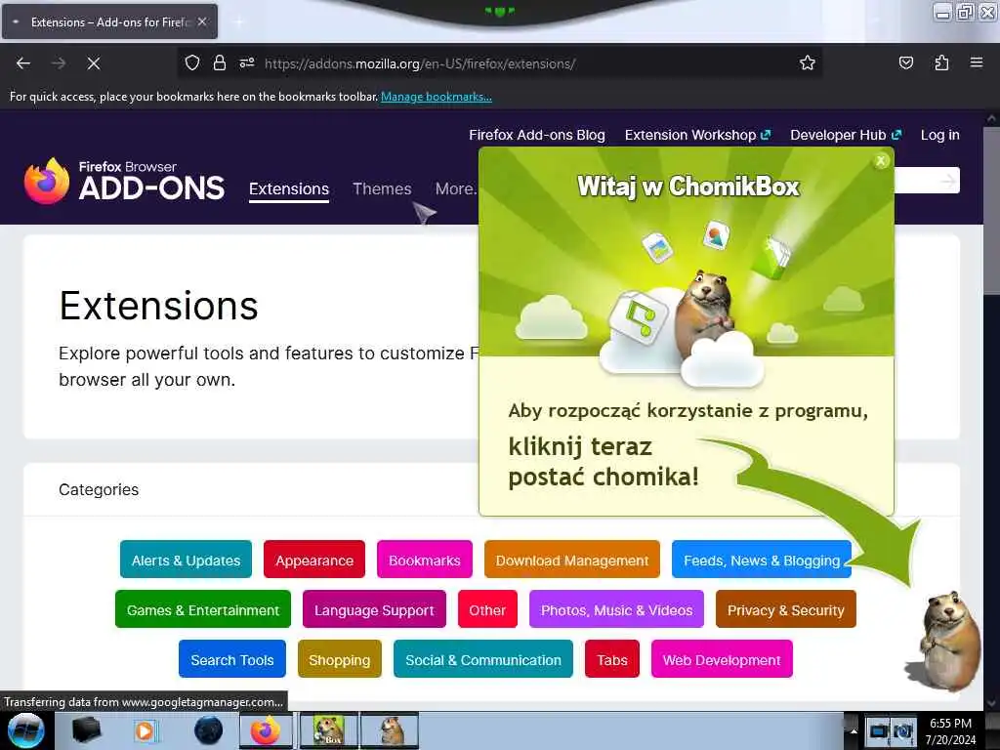Screen dimensions: 1000x750
Task: Click the Firefox Browser Add-ons logo
Action: [124, 181]
